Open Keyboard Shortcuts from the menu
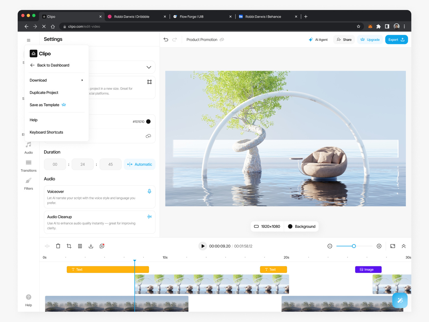 click(x=46, y=132)
